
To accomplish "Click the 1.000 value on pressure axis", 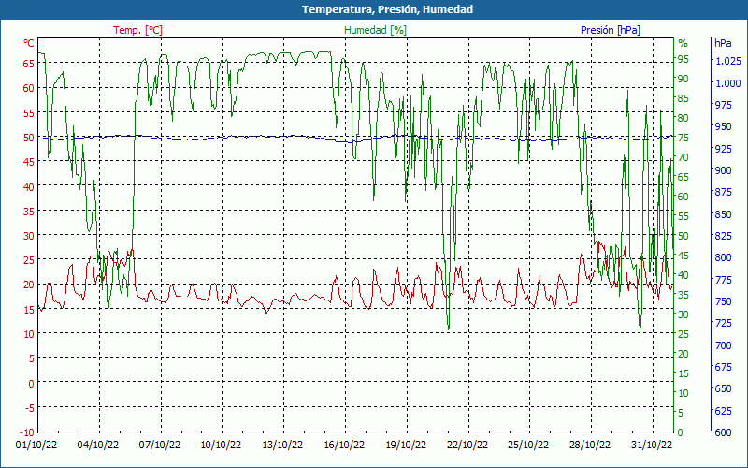I will click(728, 83).
